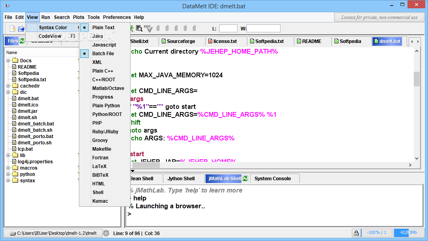Viewport: 428px width, 241px height.
Task: Click the clock icon in status bar
Action: click(x=106, y=233)
